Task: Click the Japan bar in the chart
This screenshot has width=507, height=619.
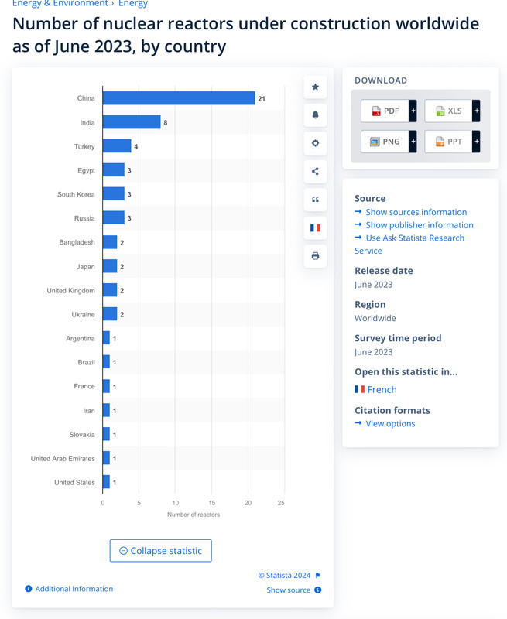Action: point(110,266)
